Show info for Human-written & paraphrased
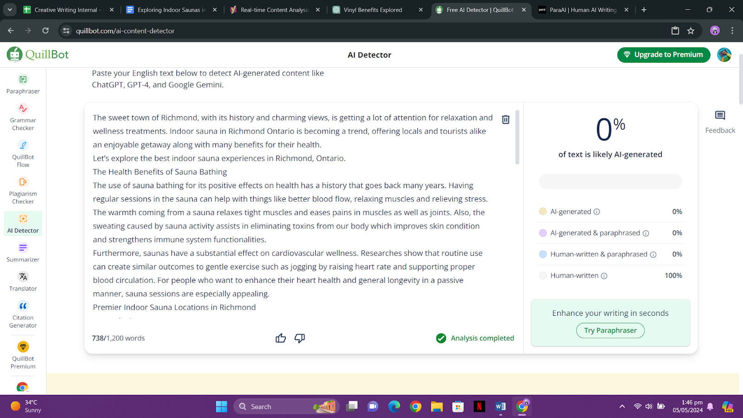 (x=653, y=255)
